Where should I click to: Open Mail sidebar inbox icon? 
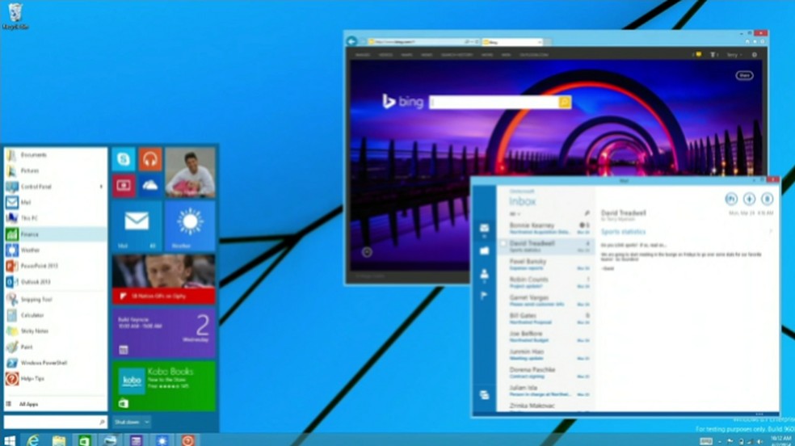pos(484,229)
